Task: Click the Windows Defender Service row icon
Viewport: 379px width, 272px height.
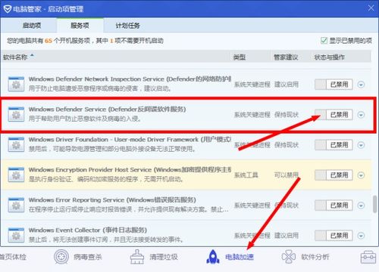Action: click(x=16, y=114)
